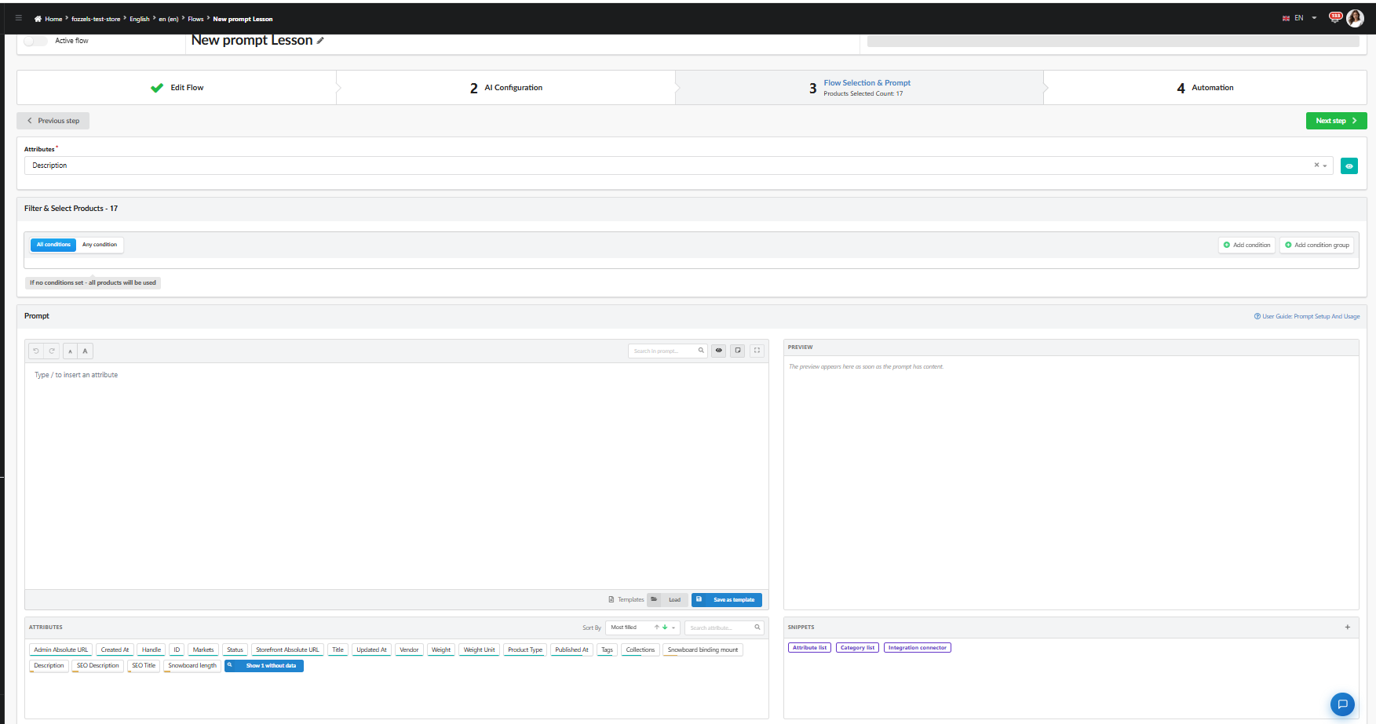1376x724 pixels.
Task: Insert the Admin Absolute URL attribute
Action: tap(60, 649)
